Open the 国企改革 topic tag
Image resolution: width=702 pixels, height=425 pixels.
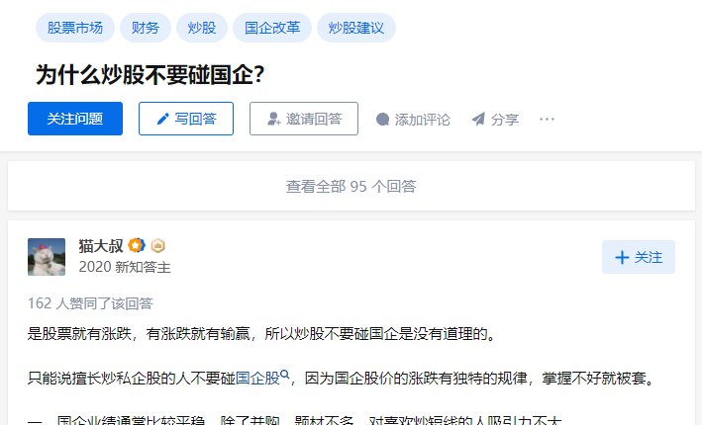tap(272, 28)
